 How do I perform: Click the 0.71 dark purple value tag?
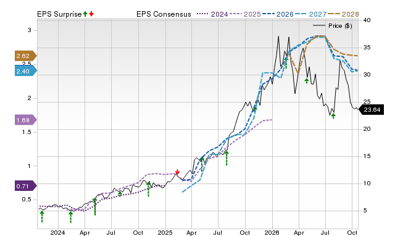coord(26,187)
